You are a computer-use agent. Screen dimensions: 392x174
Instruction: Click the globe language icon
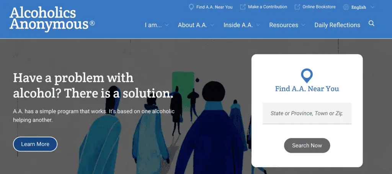pyautogui.click(x=346, y=7)
